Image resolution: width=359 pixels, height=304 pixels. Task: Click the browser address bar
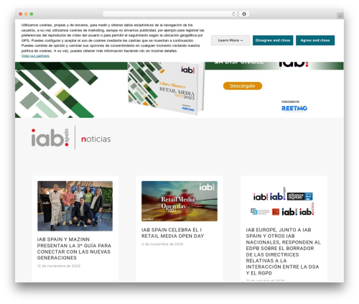[x=170, y=14]
